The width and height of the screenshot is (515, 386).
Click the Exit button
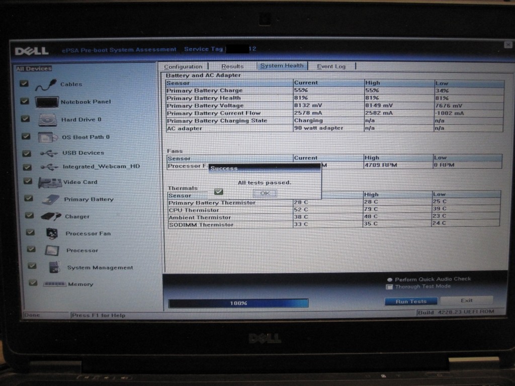click(466, 301)
